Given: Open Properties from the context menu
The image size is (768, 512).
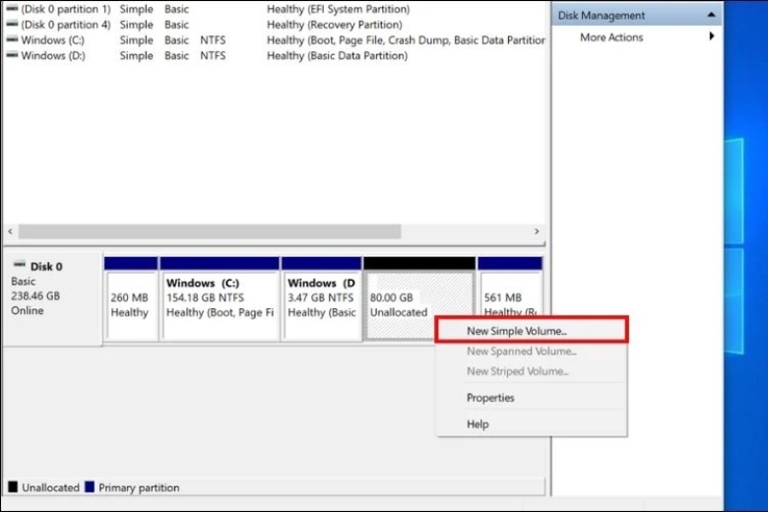Looking at the screenshot, I should (490, 398).
